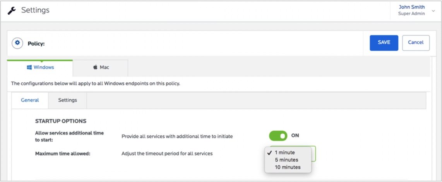Click the Super Admin role label
Image resolution: width=442 pixels, height=182 pixels.
(x=411, y=14)
